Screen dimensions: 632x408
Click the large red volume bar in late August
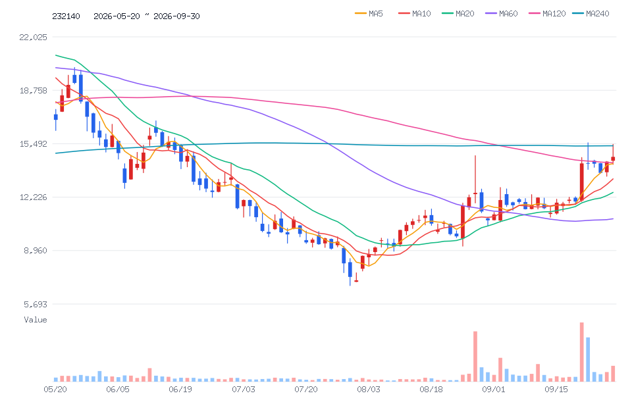(475, 356)
